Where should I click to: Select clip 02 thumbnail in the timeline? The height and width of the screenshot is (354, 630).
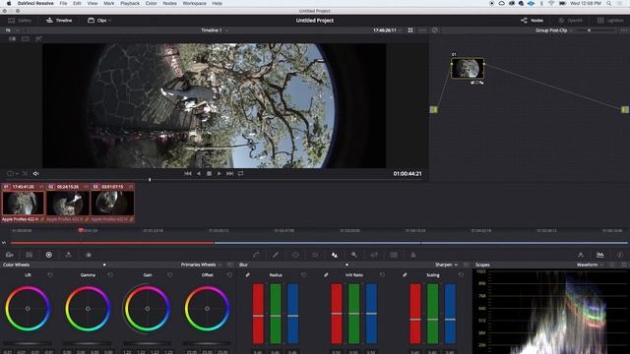68,203
